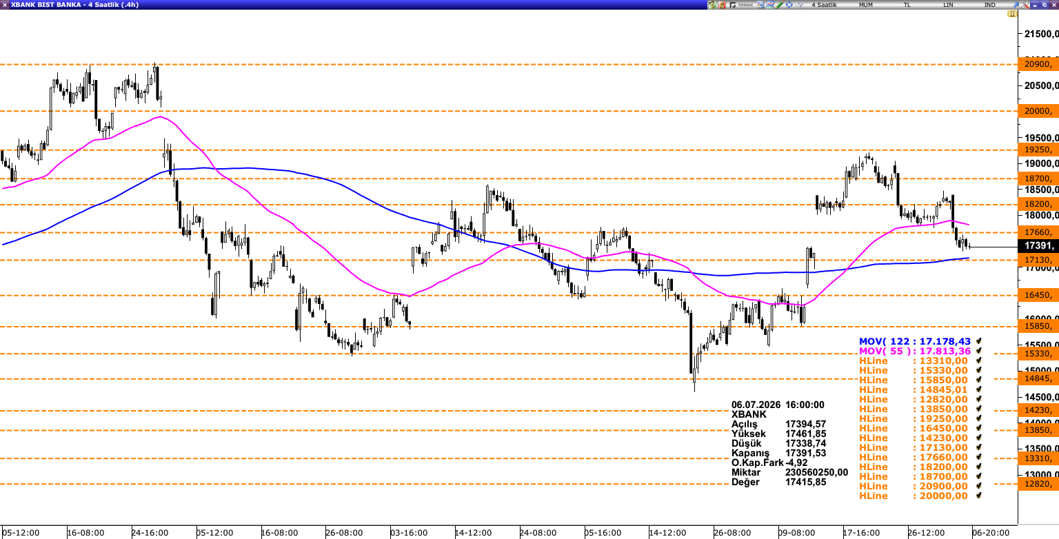Click the 17660 orange price tag on axis
Screen dimensions: 1059x539
[x=1038, y=233]
